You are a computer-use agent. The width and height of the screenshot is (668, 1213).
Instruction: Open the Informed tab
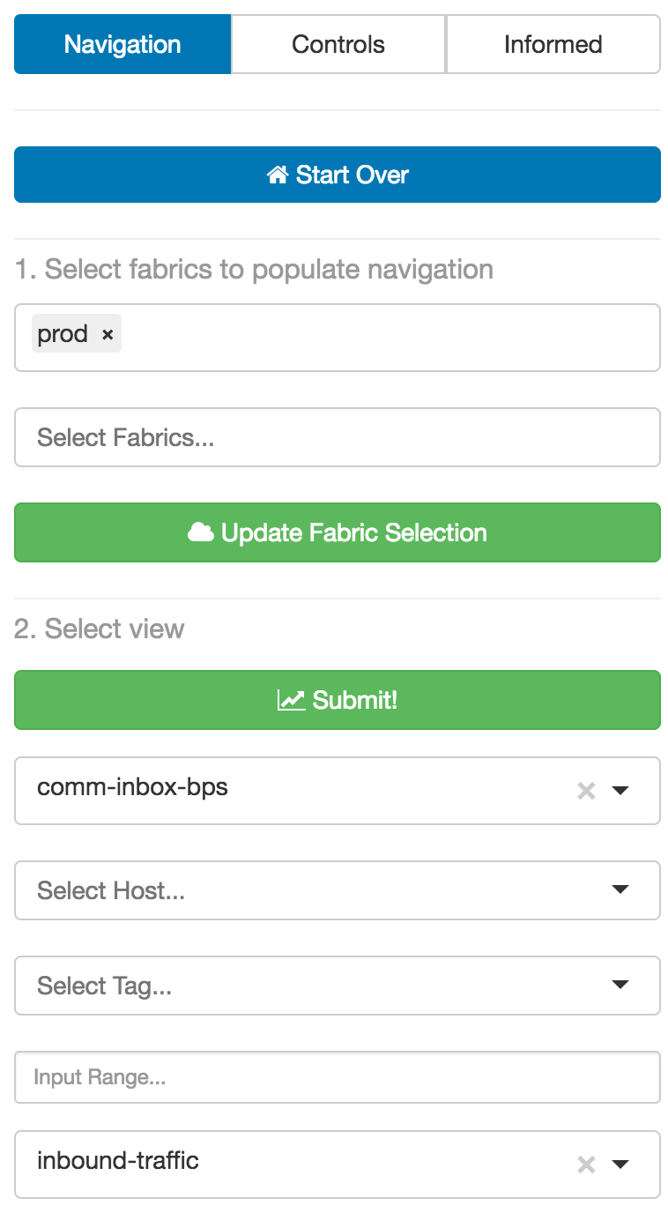553,44
